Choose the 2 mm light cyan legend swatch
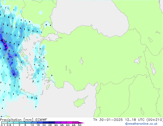163x126 pixels. tap(22, 123)
